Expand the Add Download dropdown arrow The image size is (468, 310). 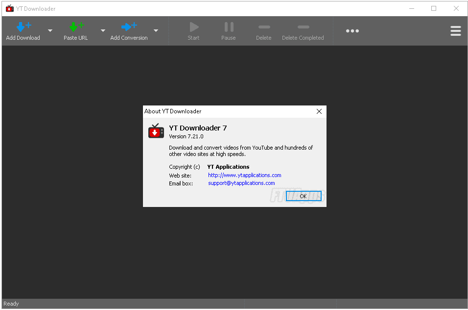(x=50, y=30)
